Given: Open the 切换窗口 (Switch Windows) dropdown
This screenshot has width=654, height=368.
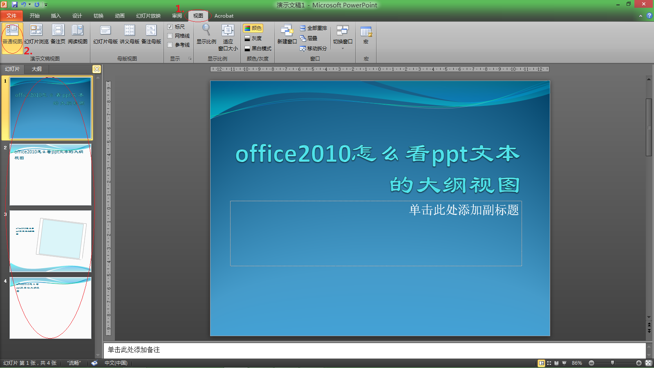Looking at the screenshot, I should coord(343,37).
